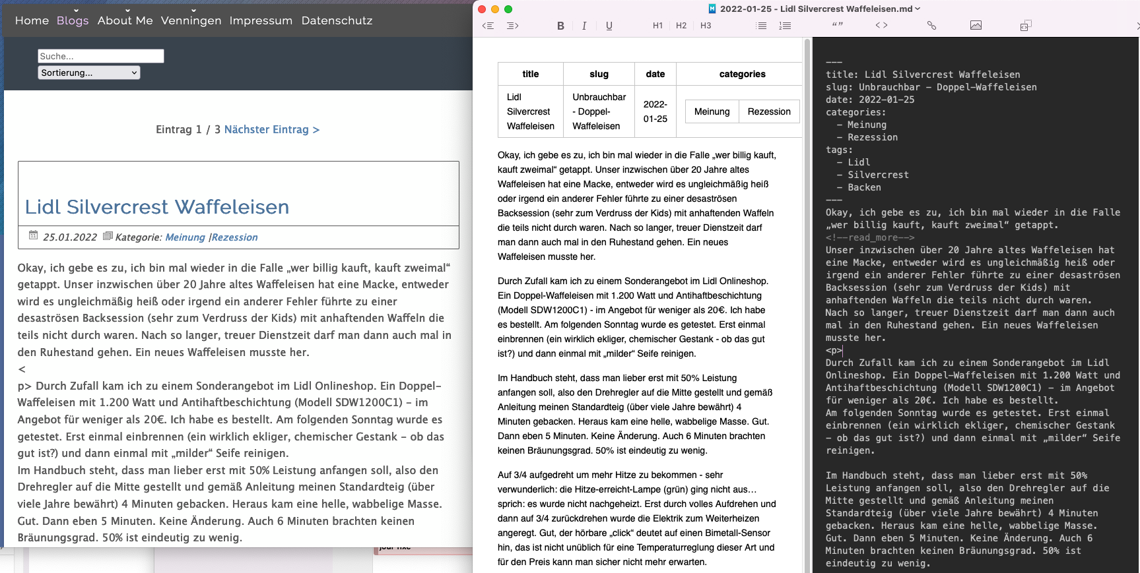Open the Blogs menu item
This screenshot has height=573, width=1140.
click(x=73, y=20)
